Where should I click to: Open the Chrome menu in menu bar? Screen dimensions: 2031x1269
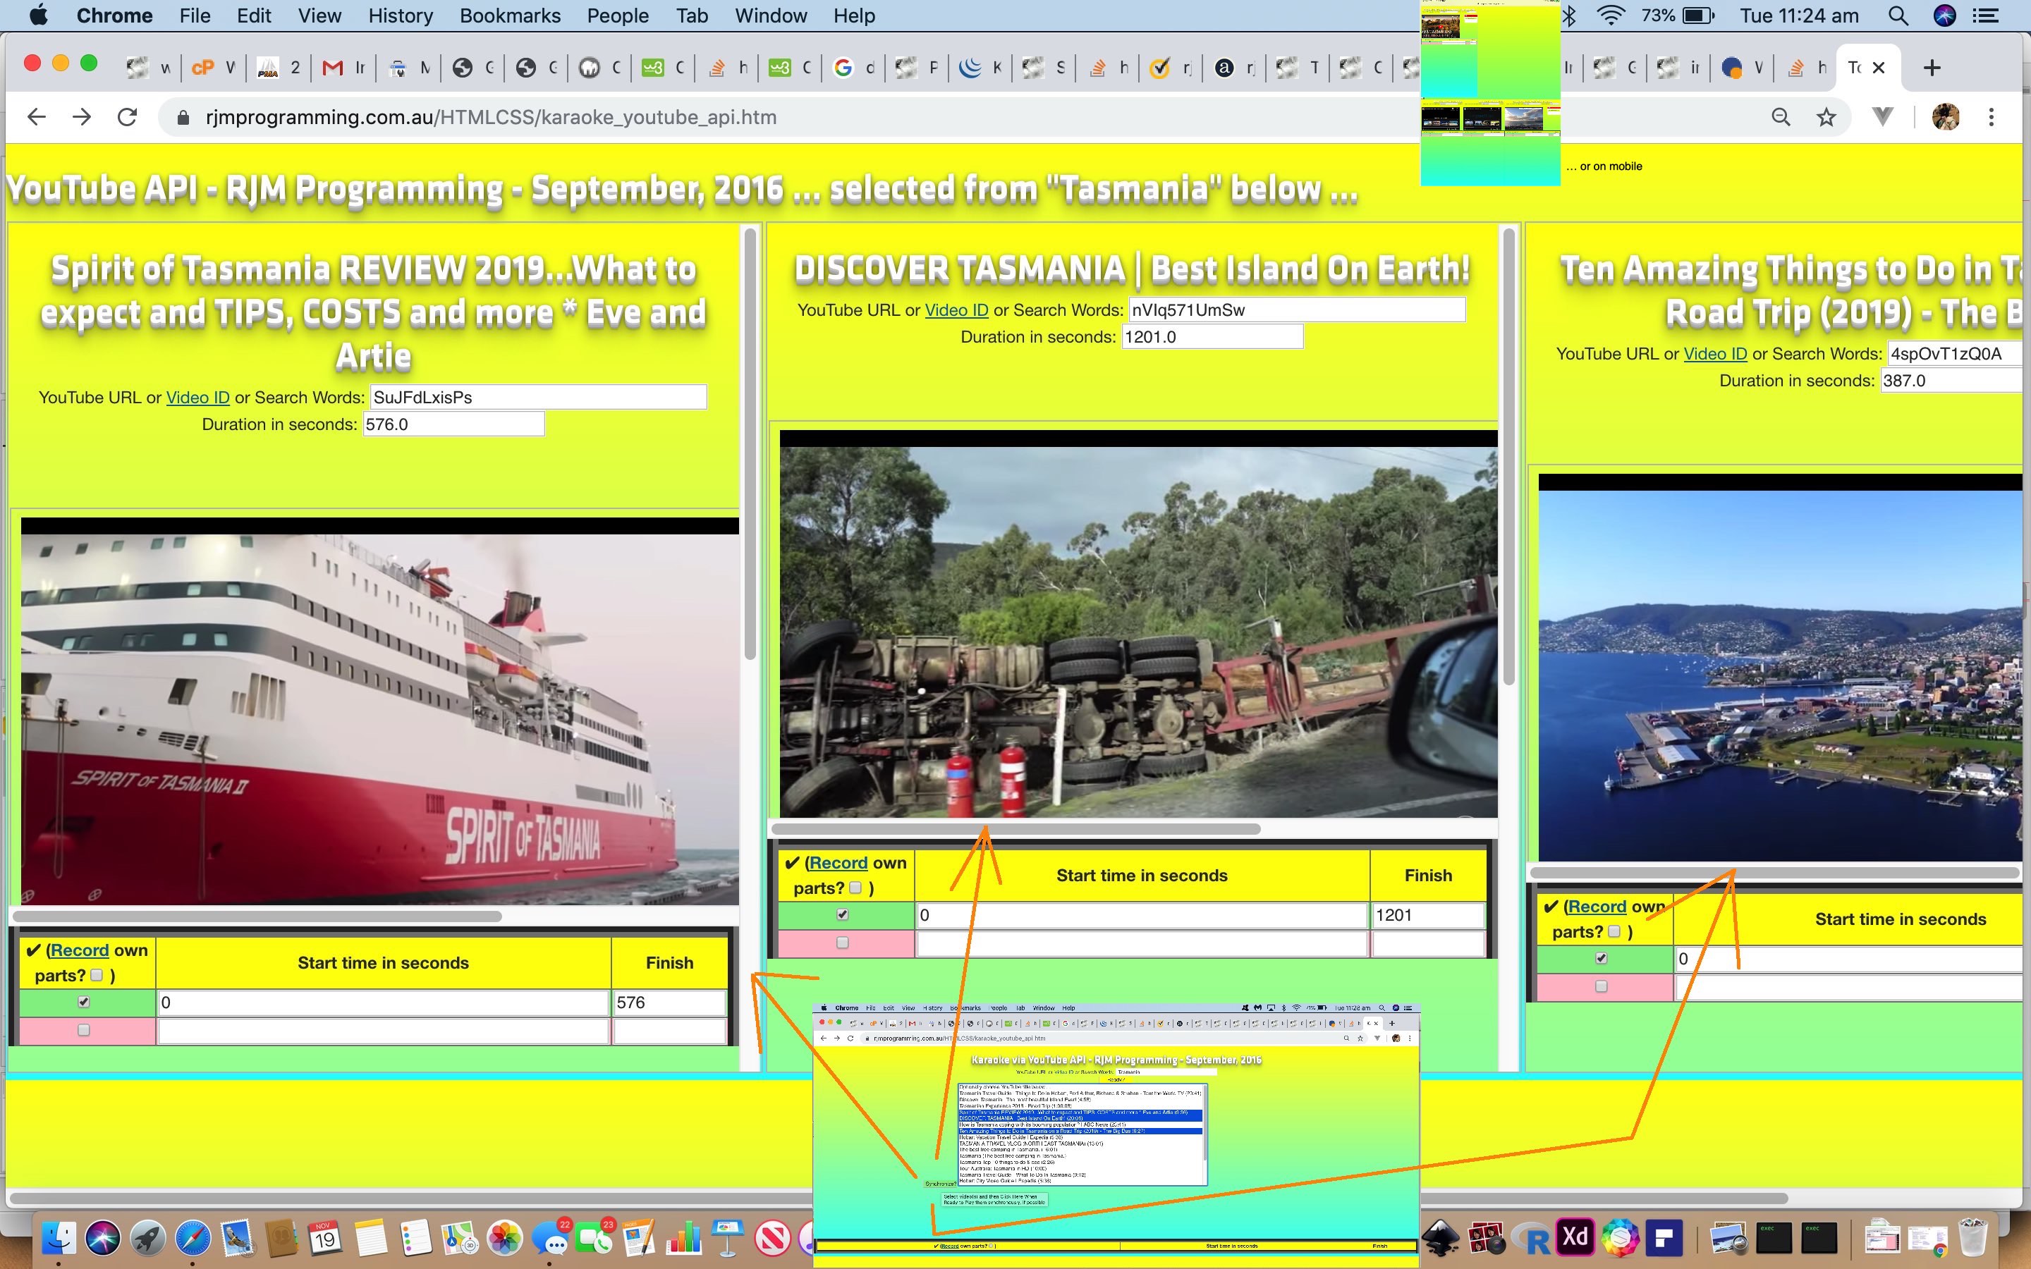114,15
